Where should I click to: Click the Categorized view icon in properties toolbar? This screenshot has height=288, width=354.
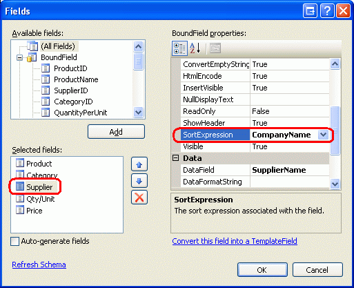(179, 48)
